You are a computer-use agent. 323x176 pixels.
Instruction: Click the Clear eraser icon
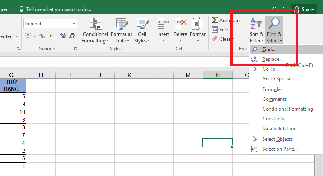215,39
